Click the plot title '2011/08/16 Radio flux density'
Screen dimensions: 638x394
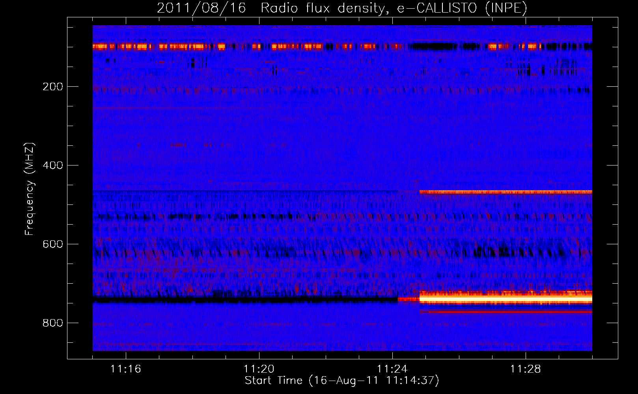342,8
